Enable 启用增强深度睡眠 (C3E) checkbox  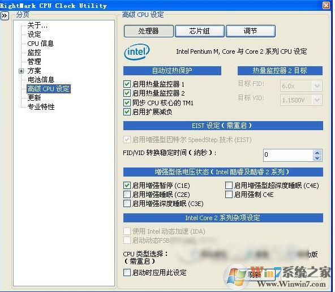(x=127, y=204)
